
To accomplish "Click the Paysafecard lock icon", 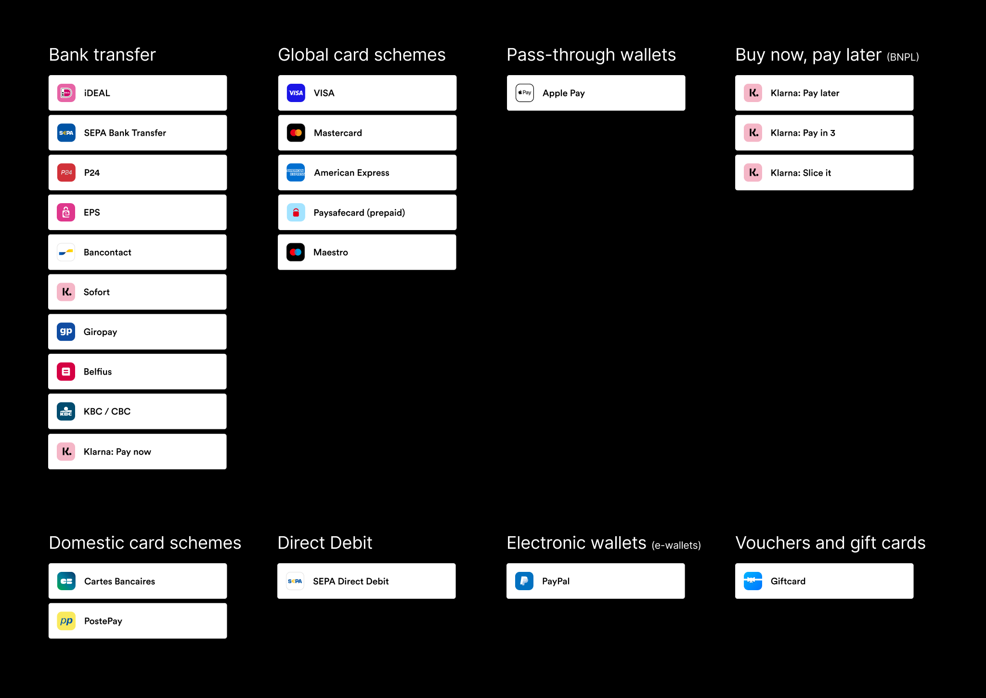I will (x=296, y=212).
